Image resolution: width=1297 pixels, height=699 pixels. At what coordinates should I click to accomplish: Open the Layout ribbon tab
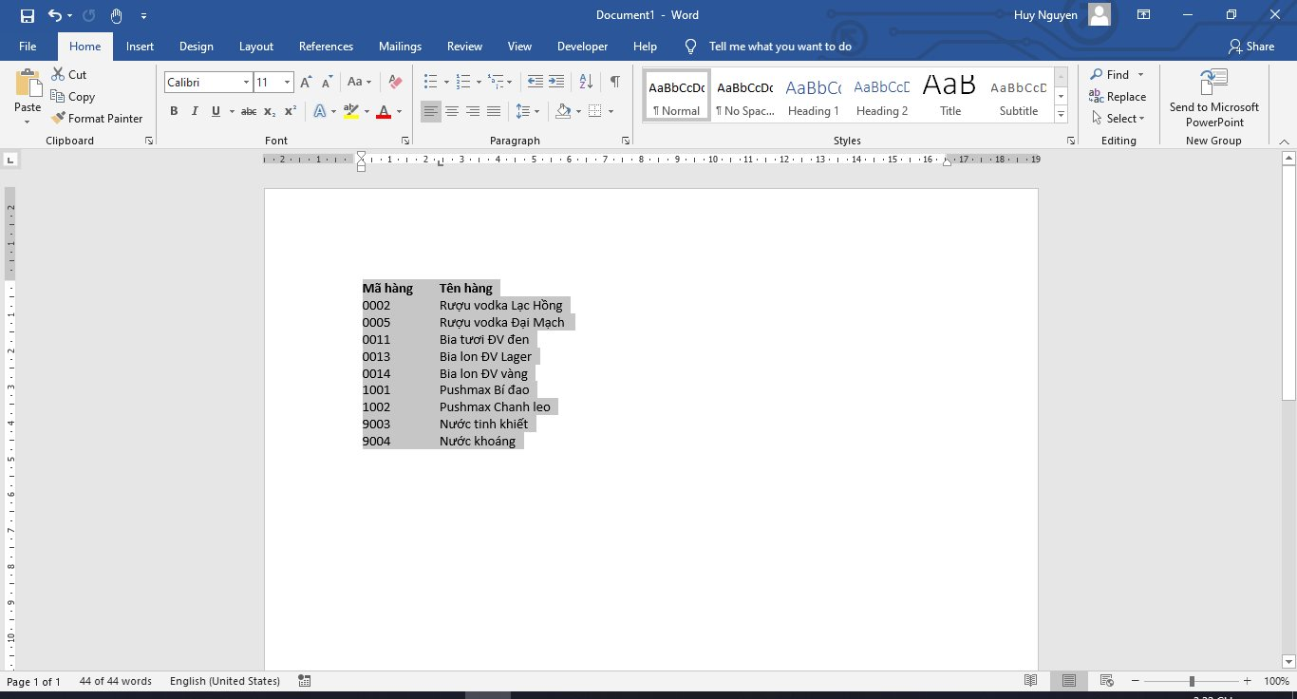point(255,46)
